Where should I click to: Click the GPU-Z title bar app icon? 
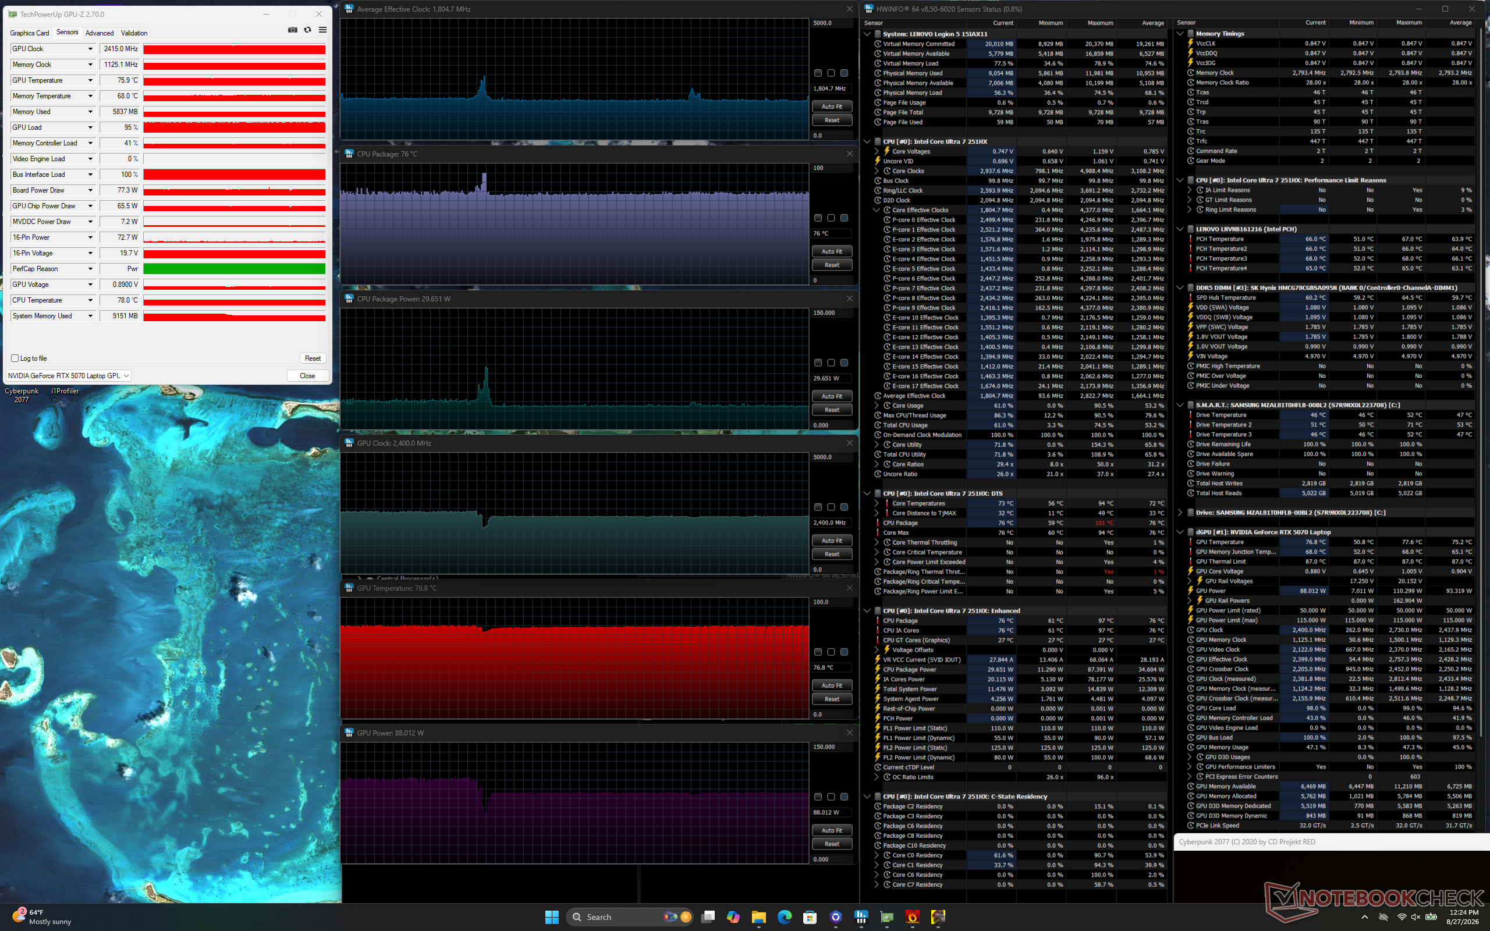pyautogui.click(x=12, y=14)
